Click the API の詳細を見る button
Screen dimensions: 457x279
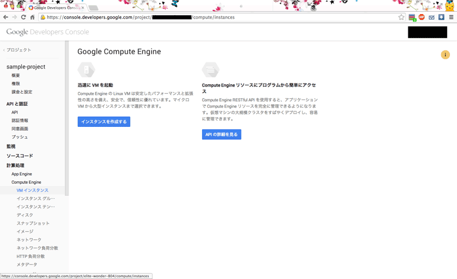(221, 135)
